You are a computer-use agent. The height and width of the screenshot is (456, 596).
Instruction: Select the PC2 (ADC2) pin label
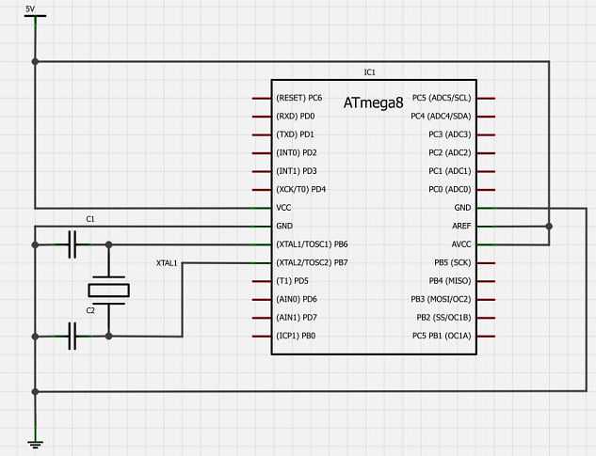[x=450, y=152]
